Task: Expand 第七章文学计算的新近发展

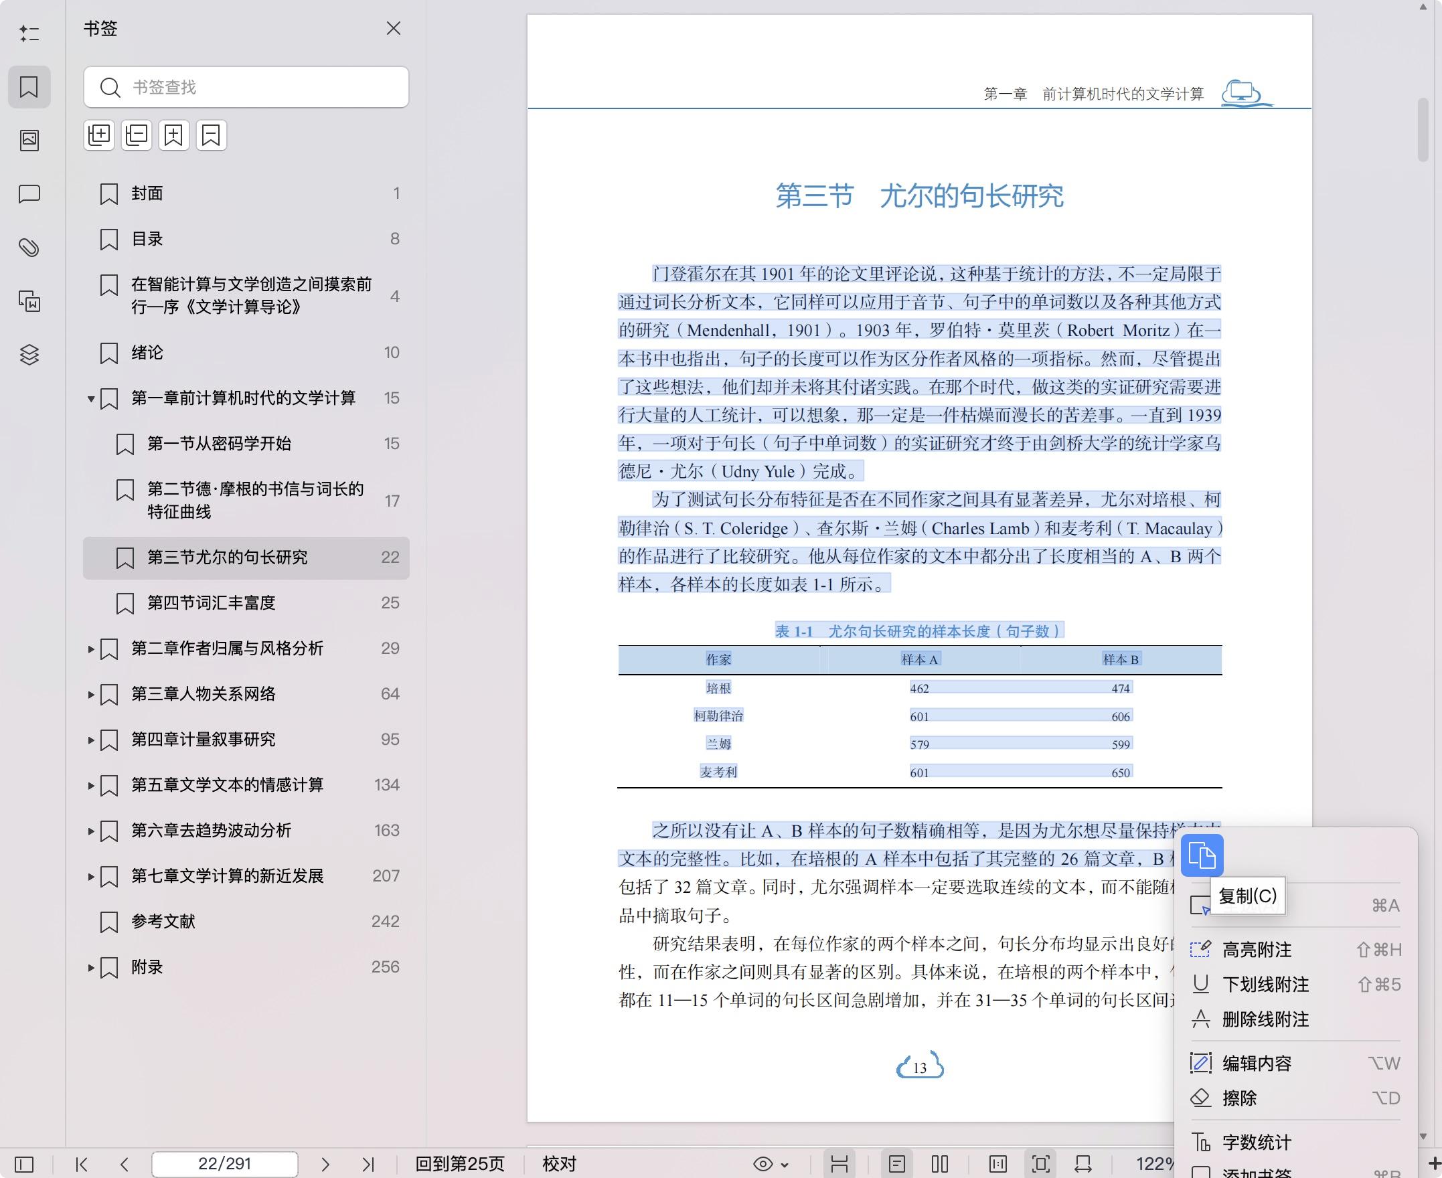Action: point(90,877)
